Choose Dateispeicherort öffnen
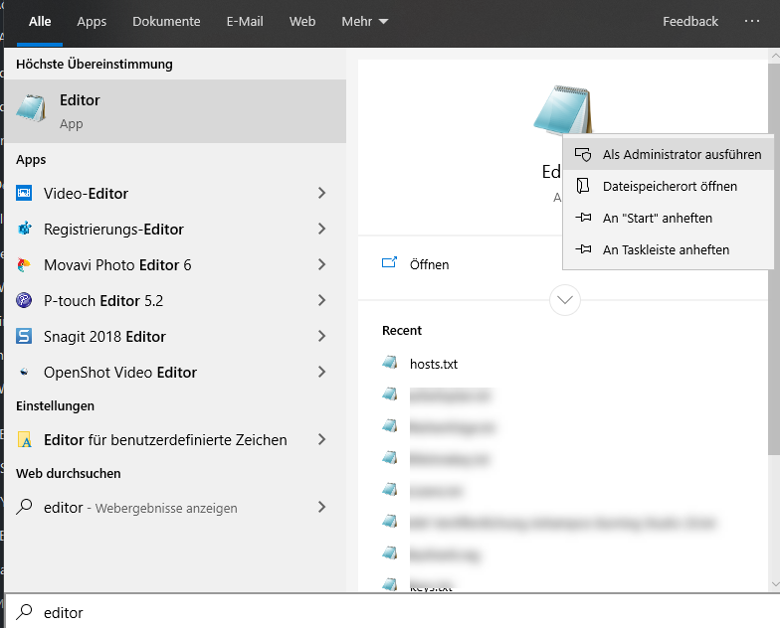The width and height of the screenshot is (780, 628). pos(669,187)
